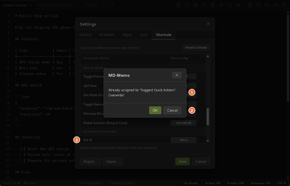
Task: Click the Import... button
Action: coord(113,161)
